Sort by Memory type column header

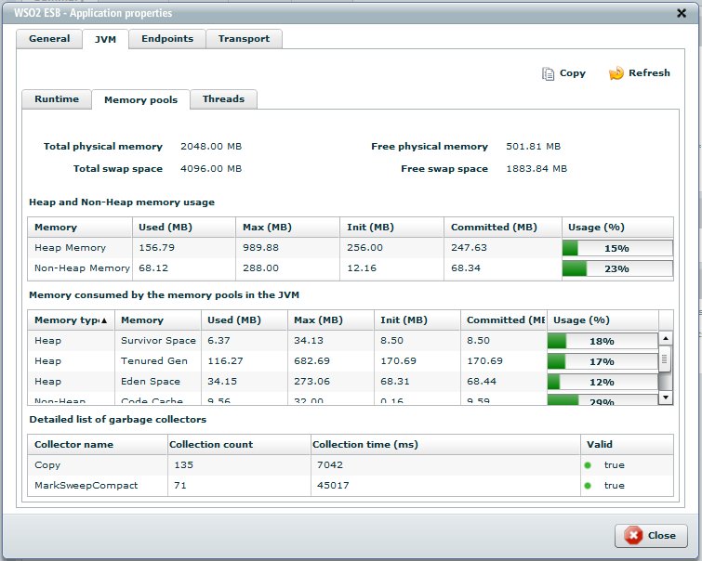(x=71, y=320)
